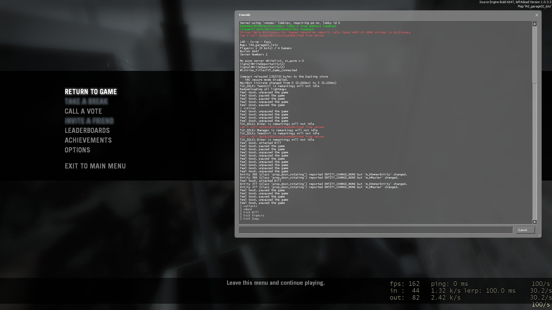Screen dimensions: 552x310
Task: Click the console scrollbar thumb
Action: click(x=534, y=55)
